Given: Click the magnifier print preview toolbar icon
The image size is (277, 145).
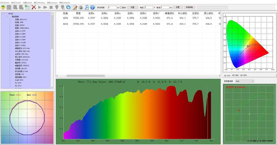Looking at the screenshot, I should [x=87, y=7].
